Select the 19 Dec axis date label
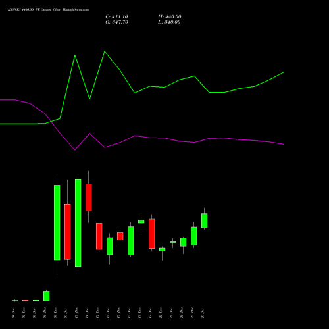This screenshot has width=329, height=329. pos(150,313)
